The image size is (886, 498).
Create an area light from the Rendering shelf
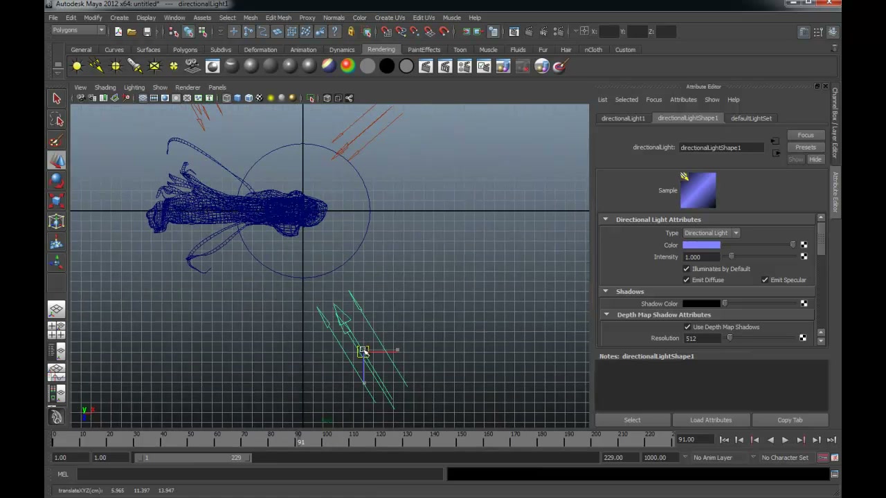point(154,66)
